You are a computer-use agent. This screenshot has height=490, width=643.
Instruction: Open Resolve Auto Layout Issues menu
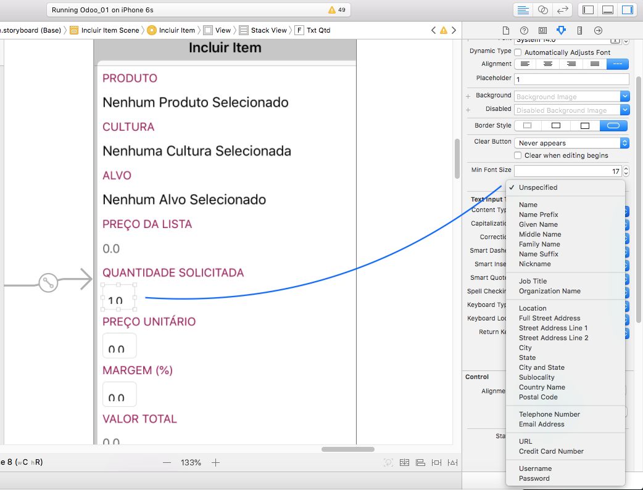pyautogui.click(x=453, y=462)
